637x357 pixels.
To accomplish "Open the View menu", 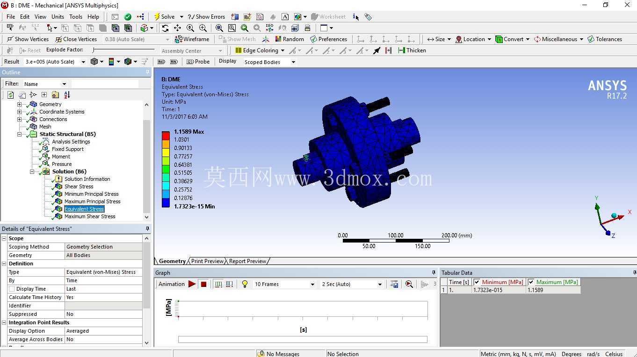I will pyautogui.click(x=40, y=17).
